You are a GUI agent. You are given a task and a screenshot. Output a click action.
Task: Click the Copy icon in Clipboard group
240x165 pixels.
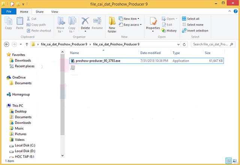click(x=8, y=23)
